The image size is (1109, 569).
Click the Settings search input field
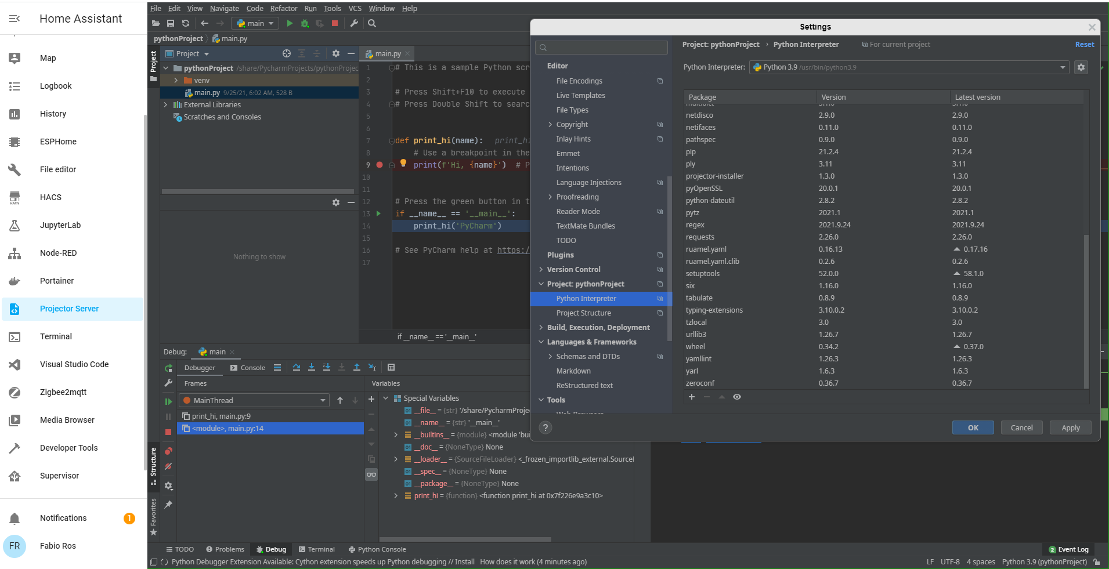click(x=601, y=48)
